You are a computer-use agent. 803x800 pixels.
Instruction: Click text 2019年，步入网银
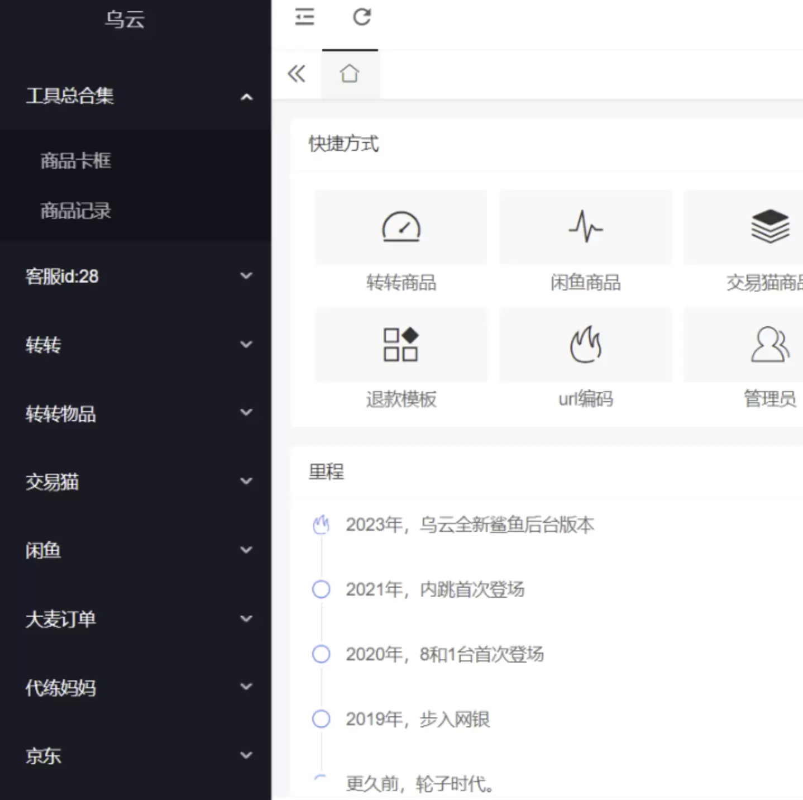[x=418, y=719]
